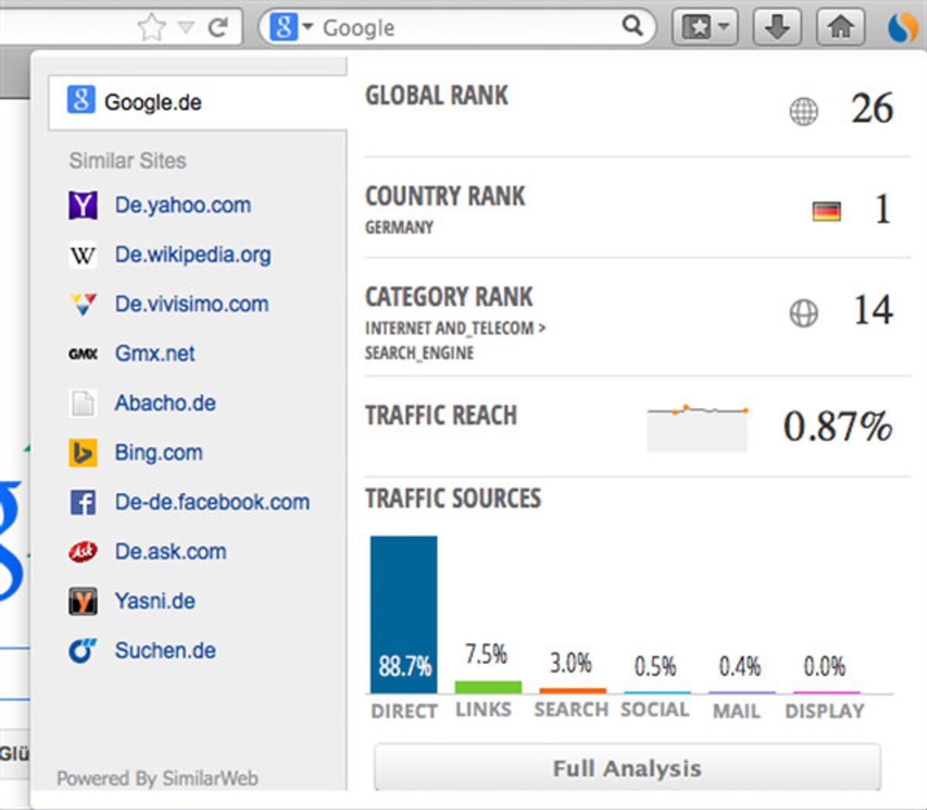Image resolution: width=927 pixels, height=810 pixels.
Task: Open the De.vivisimo.com similar site link
Action: point(192,304)
